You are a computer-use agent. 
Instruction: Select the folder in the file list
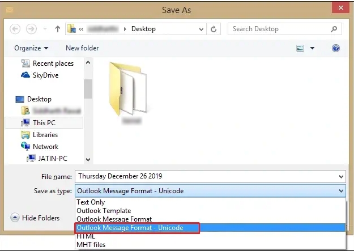129,92
